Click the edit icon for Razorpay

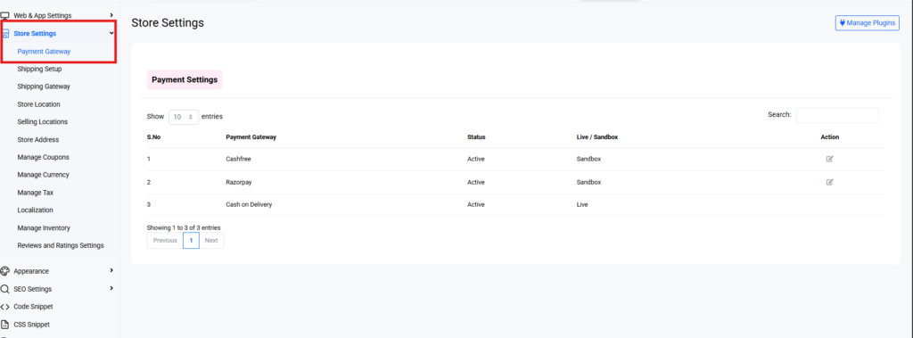point(830,182)
